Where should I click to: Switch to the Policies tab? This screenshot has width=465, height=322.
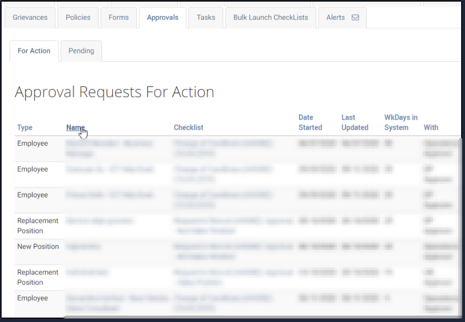(78, 17)
